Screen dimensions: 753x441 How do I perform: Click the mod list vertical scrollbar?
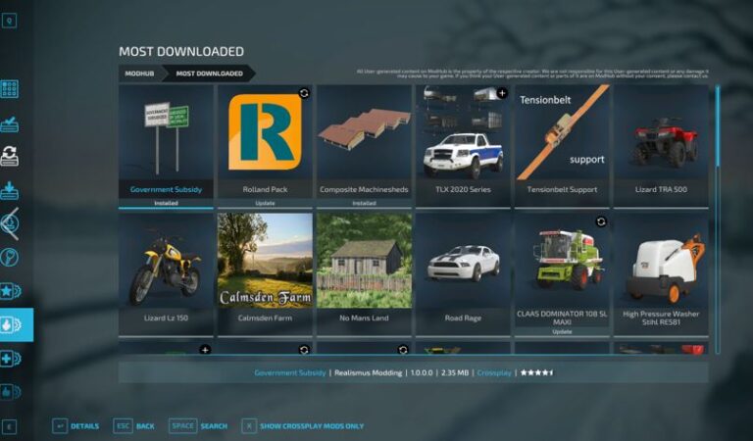coord(718,220)
